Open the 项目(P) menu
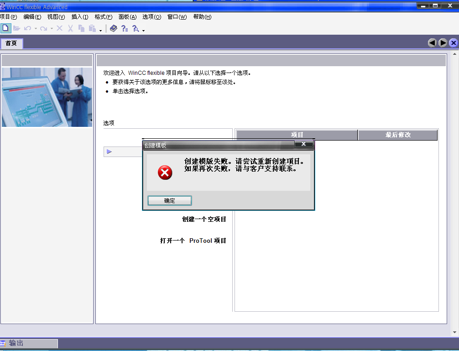459x351 pixels. click(9, 17)
